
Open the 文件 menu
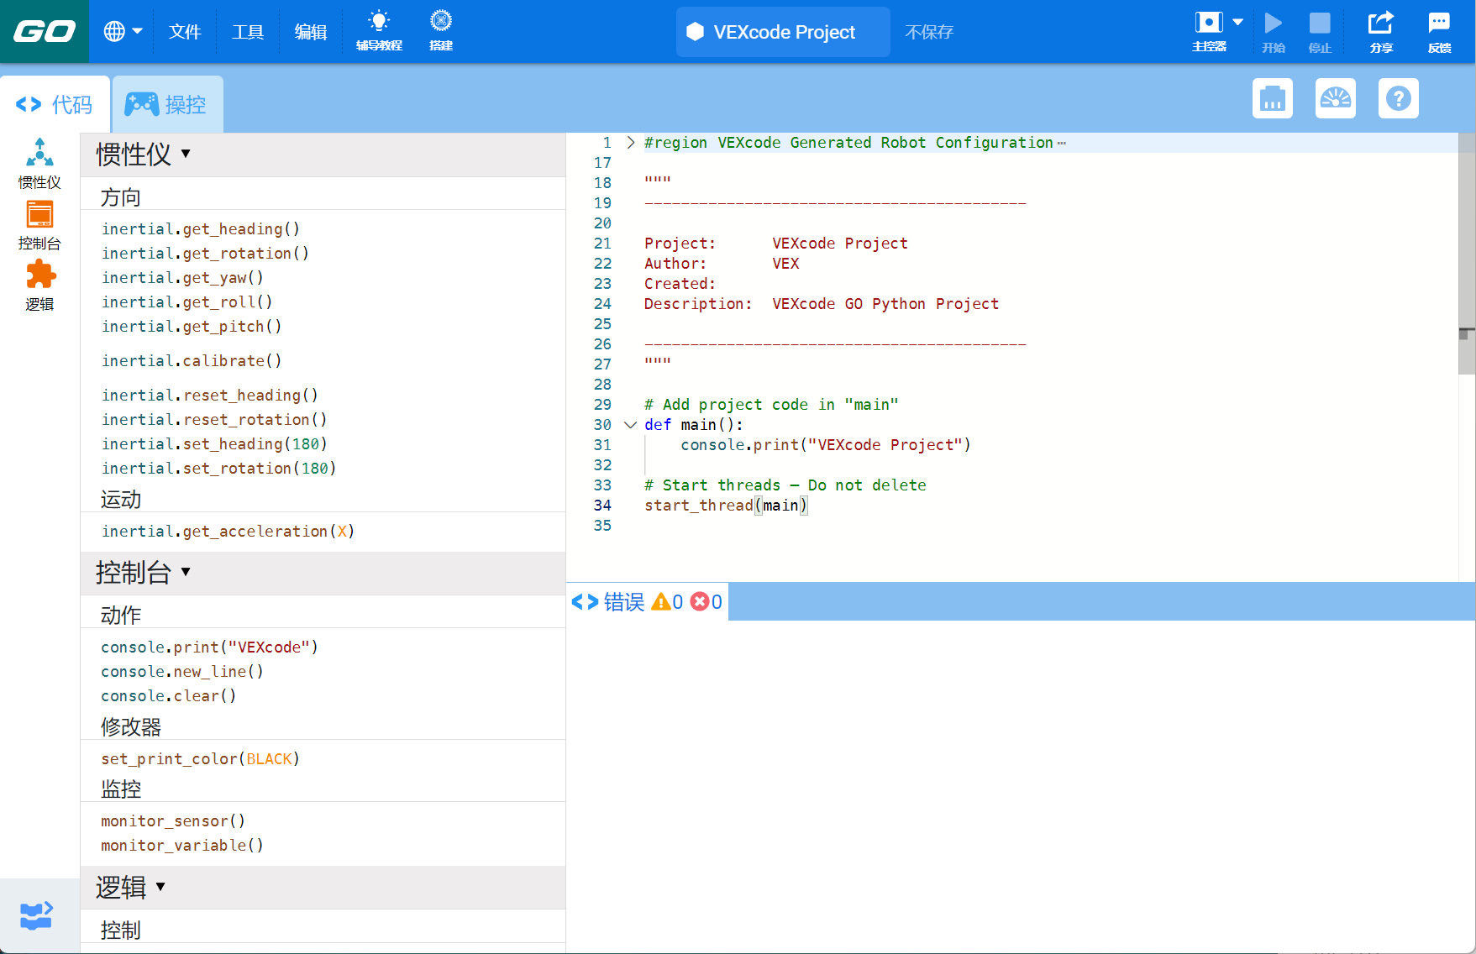pyautogui.click(x=185, y=31)
